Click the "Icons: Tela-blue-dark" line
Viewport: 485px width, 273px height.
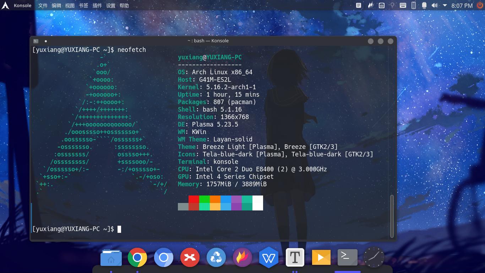coord(276,154)
